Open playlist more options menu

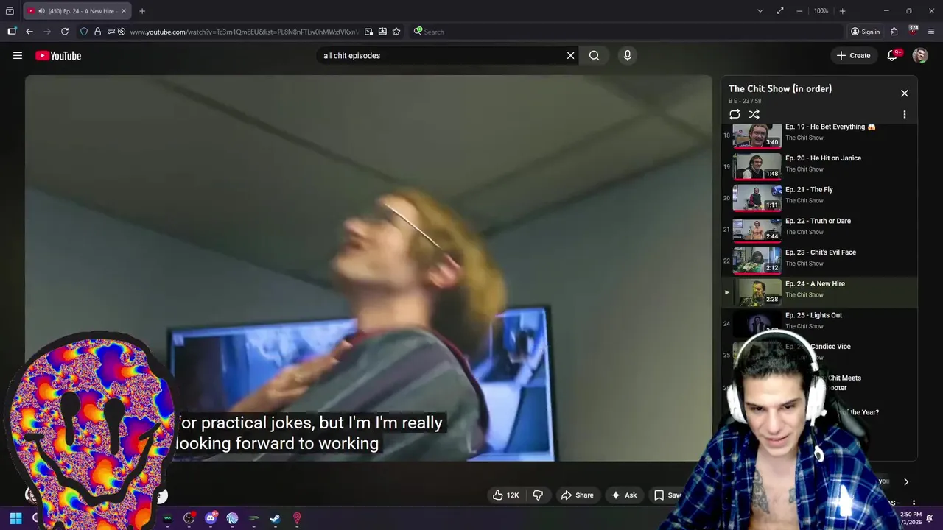click(x=904, y=114)
